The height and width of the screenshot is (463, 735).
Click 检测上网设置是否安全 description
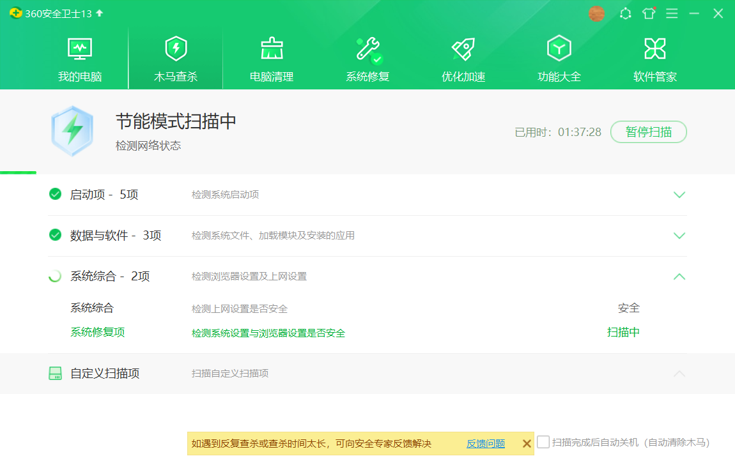tap(240, 308)
